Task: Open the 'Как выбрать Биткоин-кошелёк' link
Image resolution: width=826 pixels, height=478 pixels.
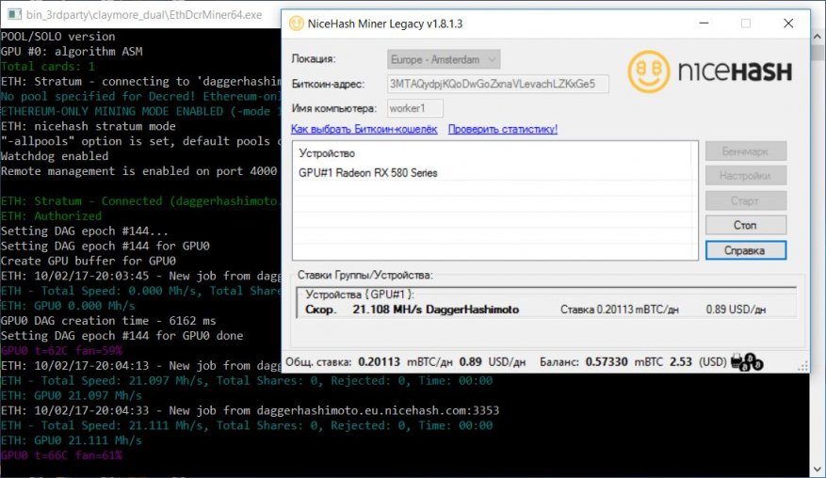Action: 364,129
